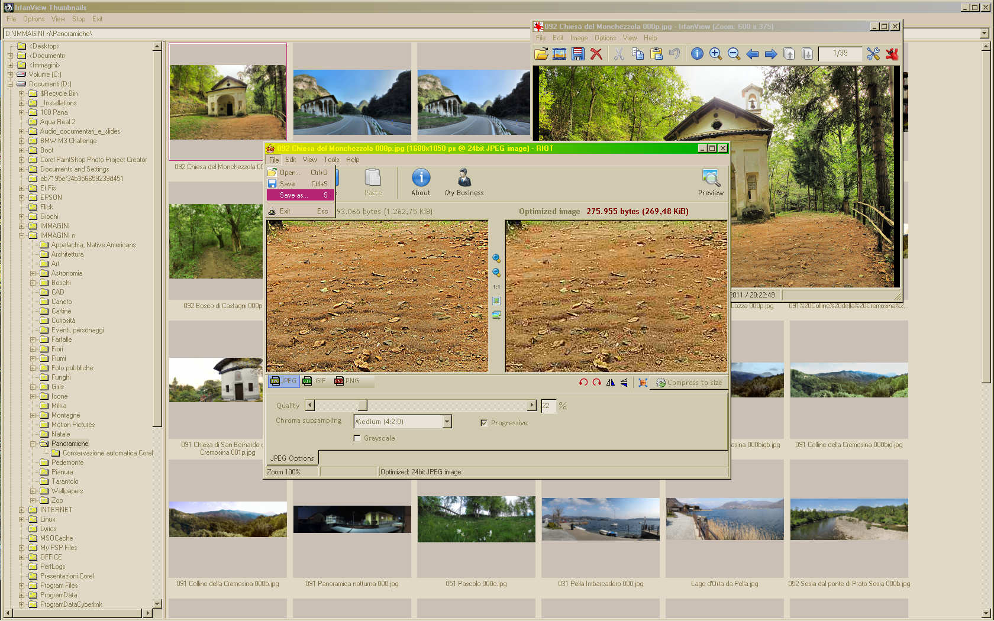Go to previous image with blue left arrow

(x=752, y=54)
